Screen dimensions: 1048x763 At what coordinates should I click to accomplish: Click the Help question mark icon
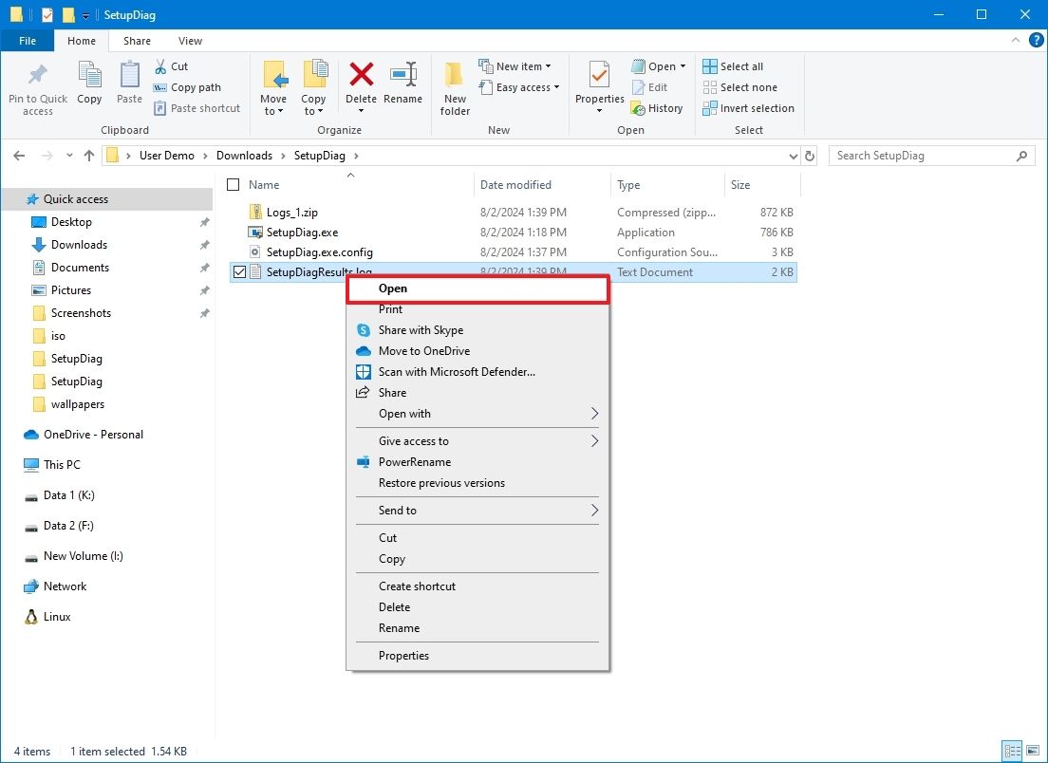click(1035, 41)
